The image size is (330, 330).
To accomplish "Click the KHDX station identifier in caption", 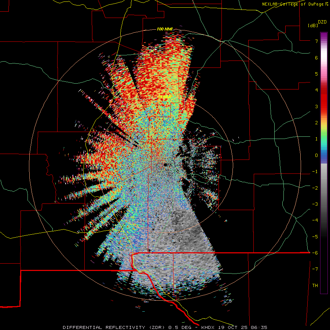I will click(x=208, y=327).
